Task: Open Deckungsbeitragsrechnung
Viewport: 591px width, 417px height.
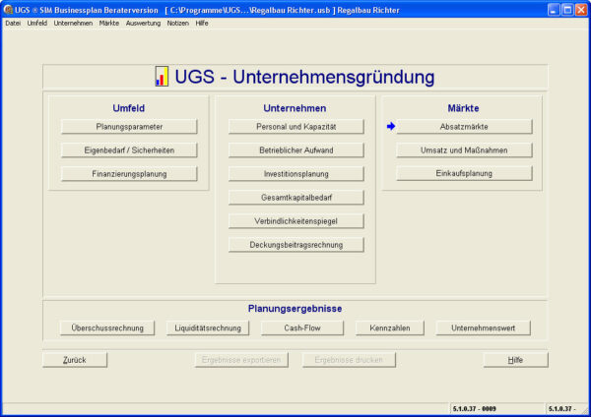Action: tap(296, 245)
